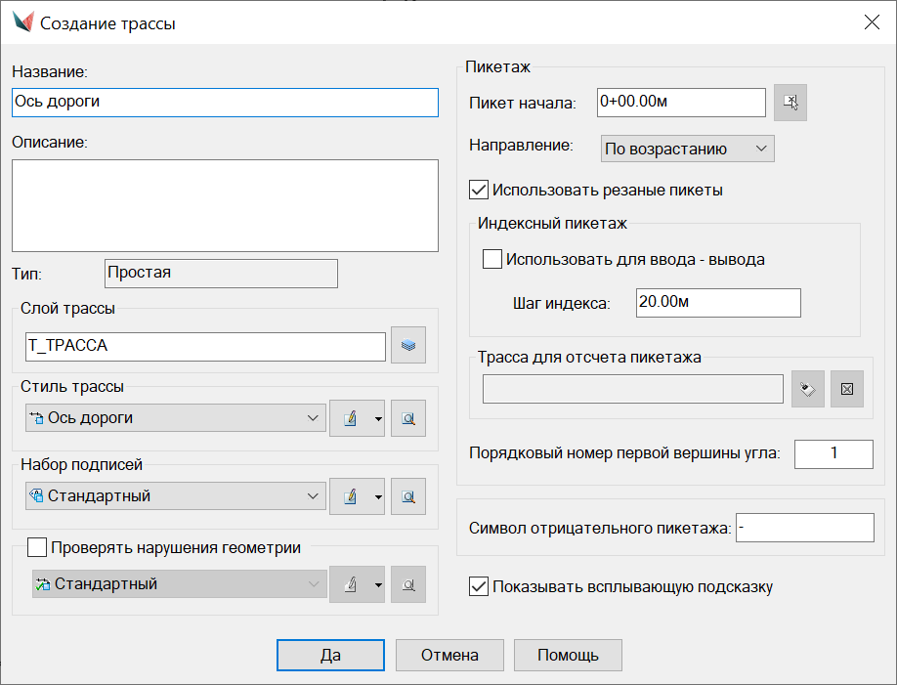Open Помощь for this dialog

tap(568, 655)
